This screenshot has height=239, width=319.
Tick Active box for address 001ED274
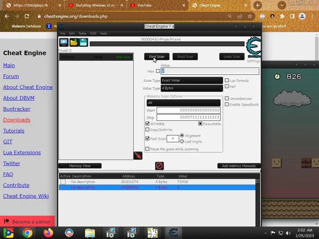click(63, 182)
